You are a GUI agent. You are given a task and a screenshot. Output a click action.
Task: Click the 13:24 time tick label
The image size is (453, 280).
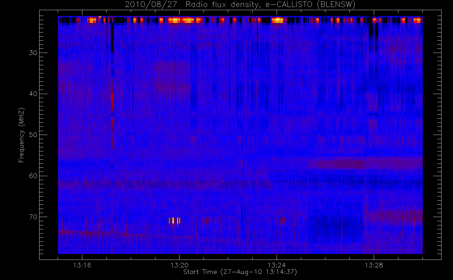[277, 265]
